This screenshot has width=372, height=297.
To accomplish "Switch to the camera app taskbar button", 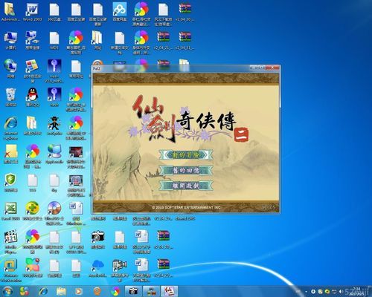I will (x=133, y=291).
